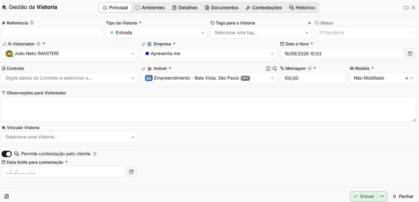
Task: Open the Contestações tab
Action: click(264, 8)
